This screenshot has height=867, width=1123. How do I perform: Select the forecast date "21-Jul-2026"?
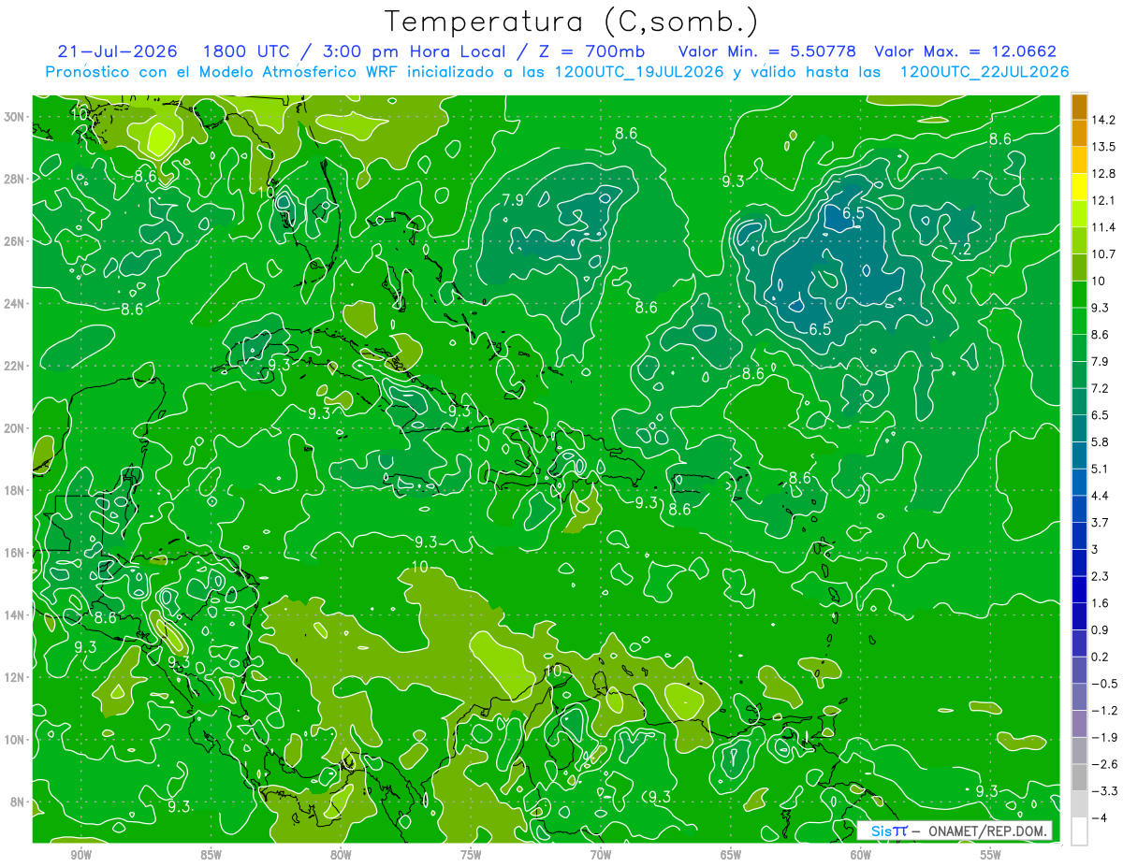(x=115, y=51)
